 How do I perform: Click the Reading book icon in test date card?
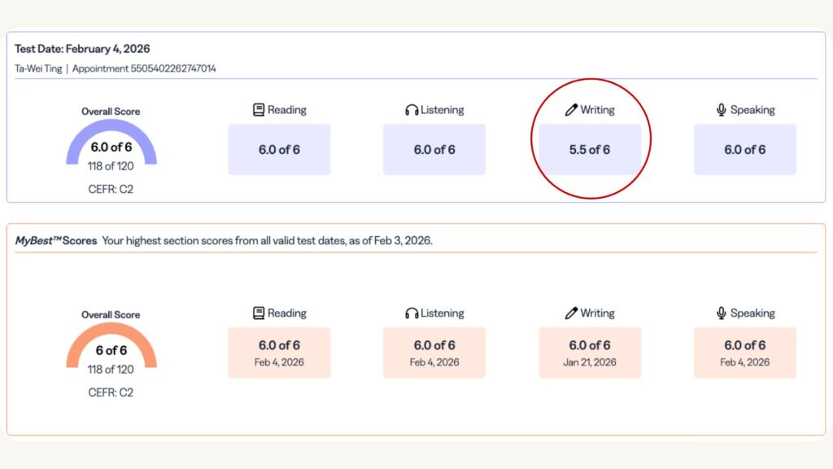259,110
